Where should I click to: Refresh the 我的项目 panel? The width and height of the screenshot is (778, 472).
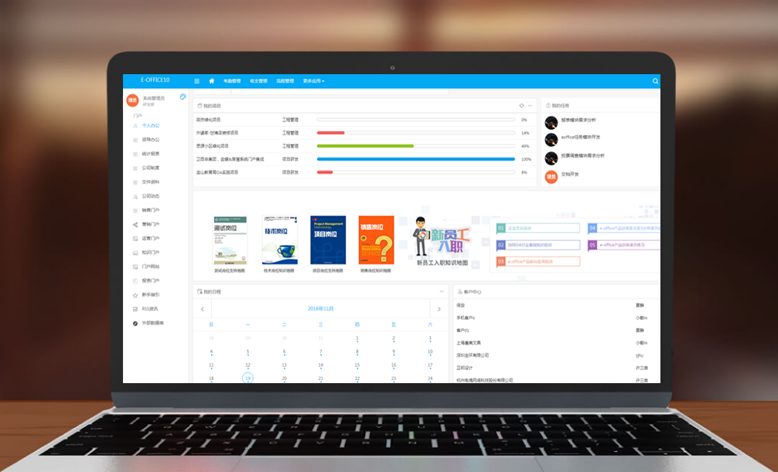click(x=521, y=105)
